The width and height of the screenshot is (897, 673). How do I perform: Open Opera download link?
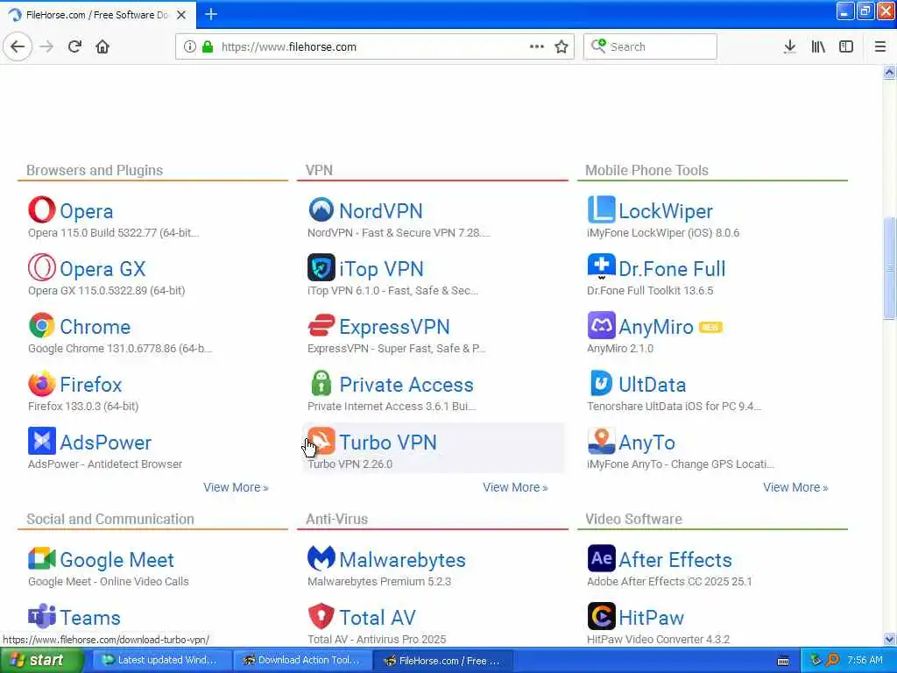pos(87,211)
